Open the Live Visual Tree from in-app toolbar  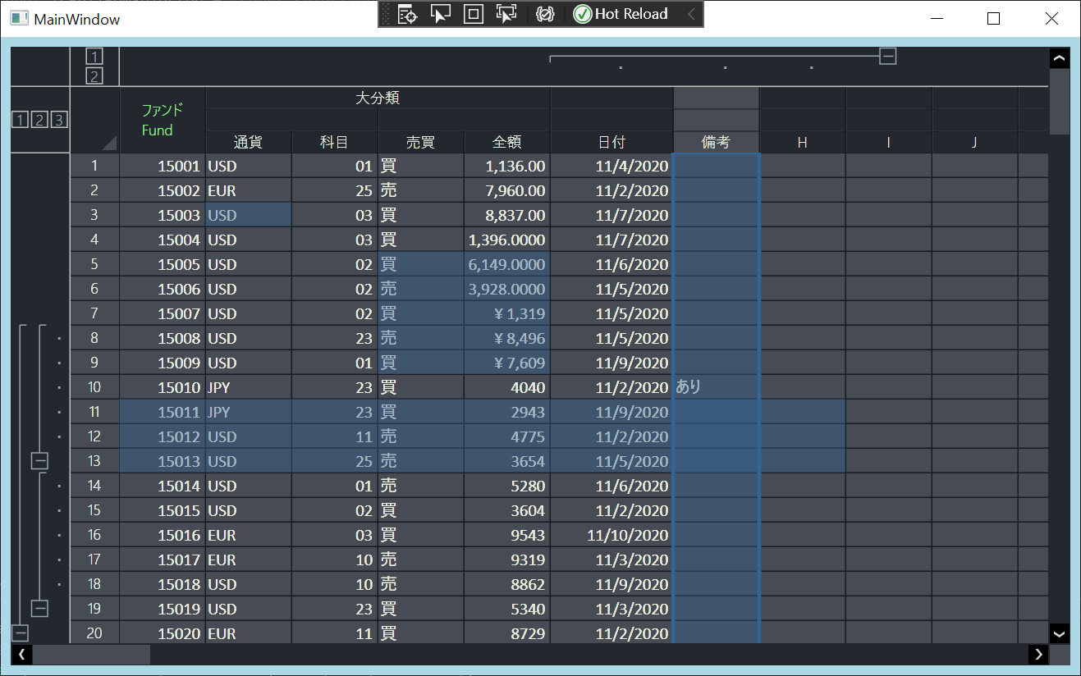(x=407, y=14)
